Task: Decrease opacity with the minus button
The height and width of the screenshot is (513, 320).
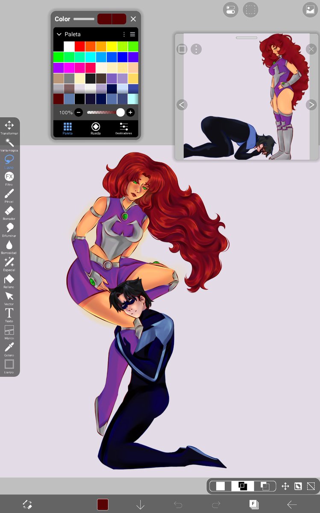Action: pos(79,112)
